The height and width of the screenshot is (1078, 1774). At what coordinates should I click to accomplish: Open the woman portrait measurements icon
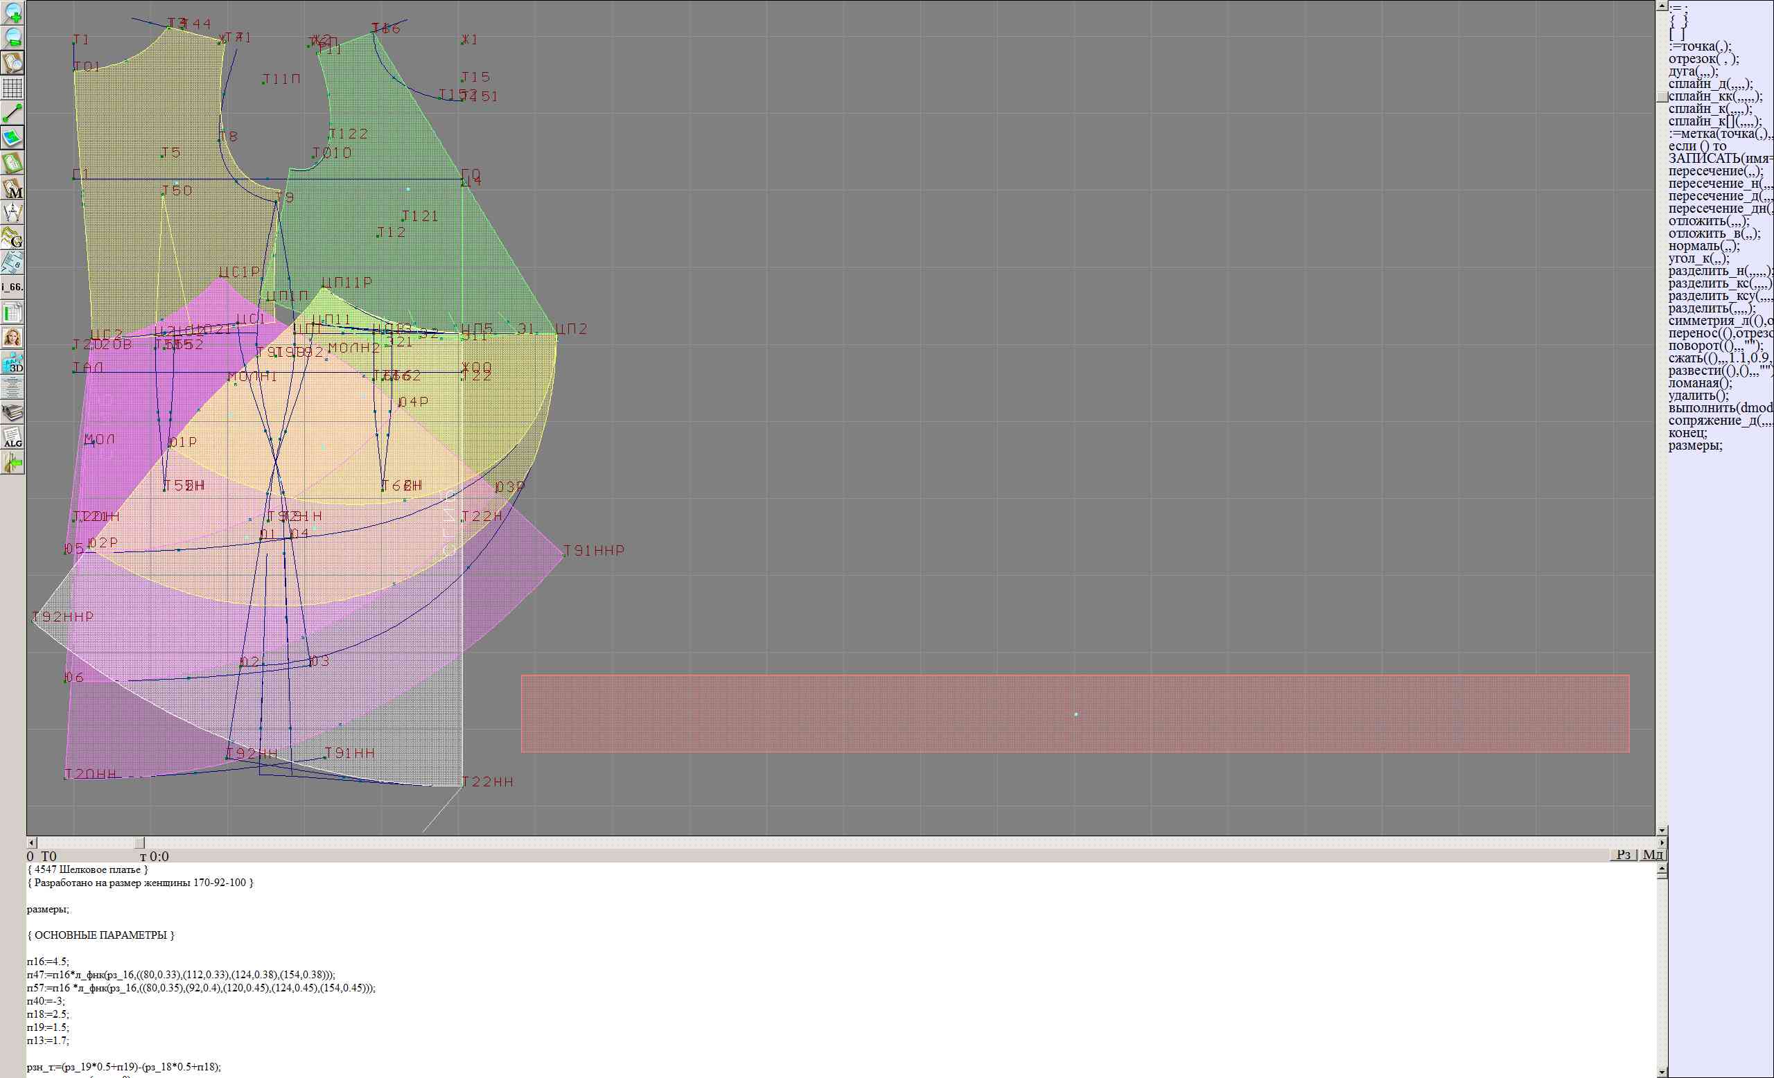tap(12, 337)
